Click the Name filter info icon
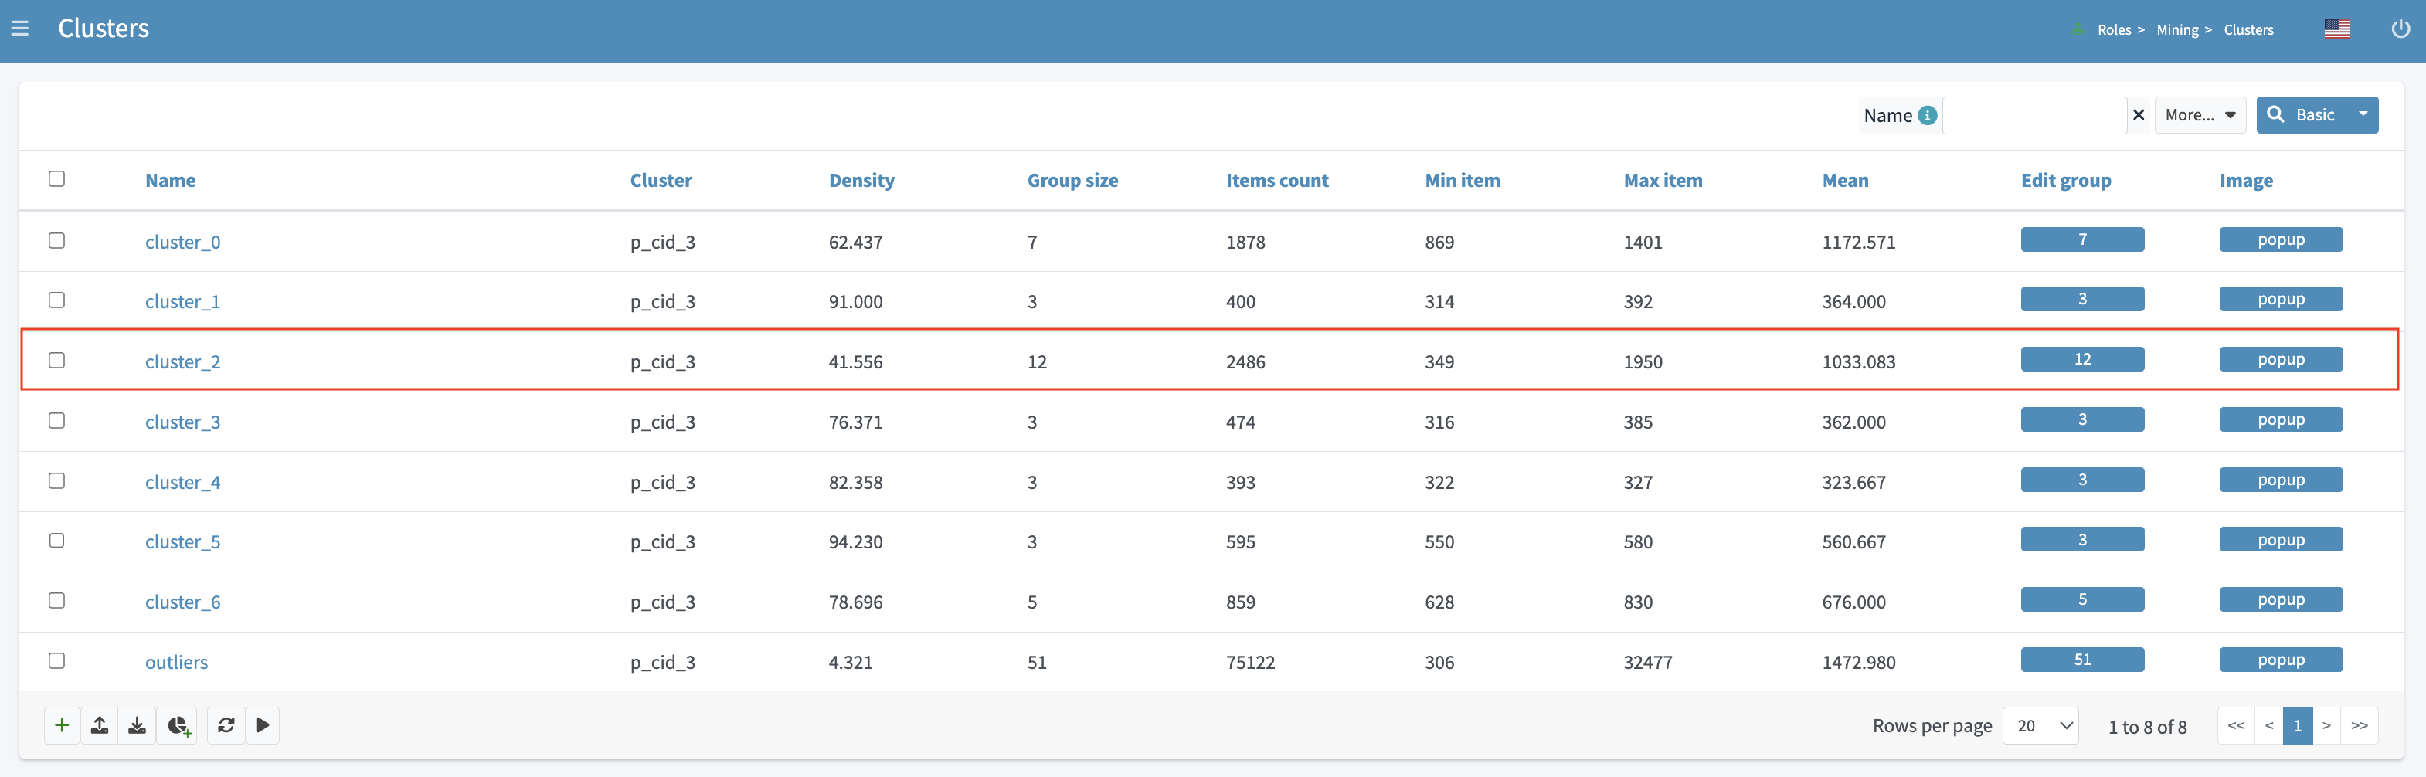Image resolution: width=2426 pixels, height=777 pixels. [x=1928, y=116]
